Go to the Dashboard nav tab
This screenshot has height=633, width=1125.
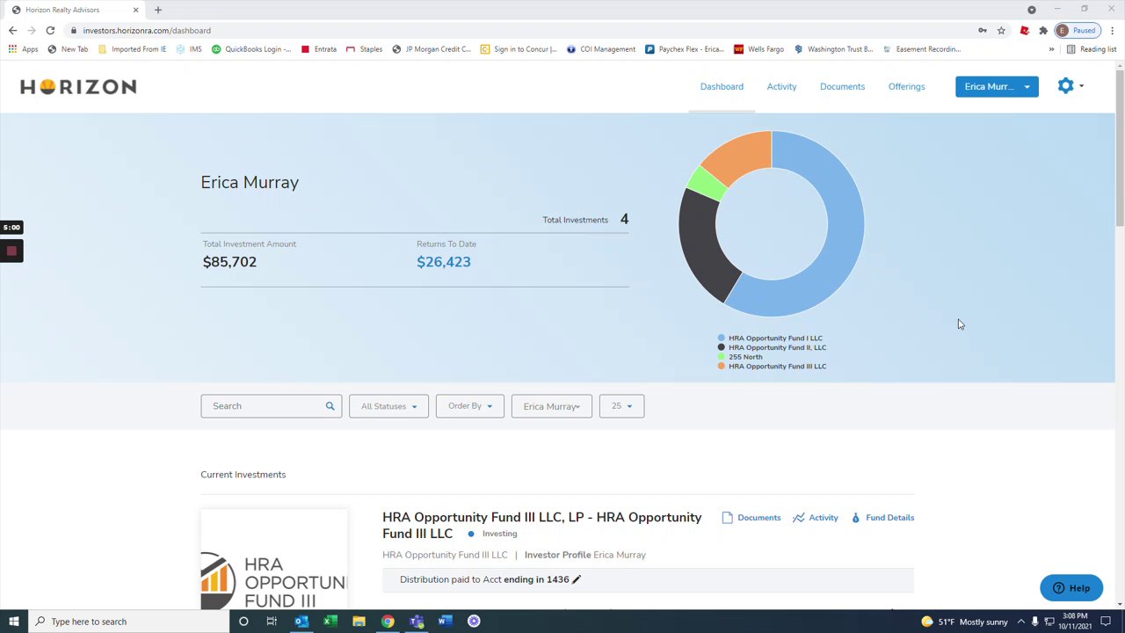(722, 86)
